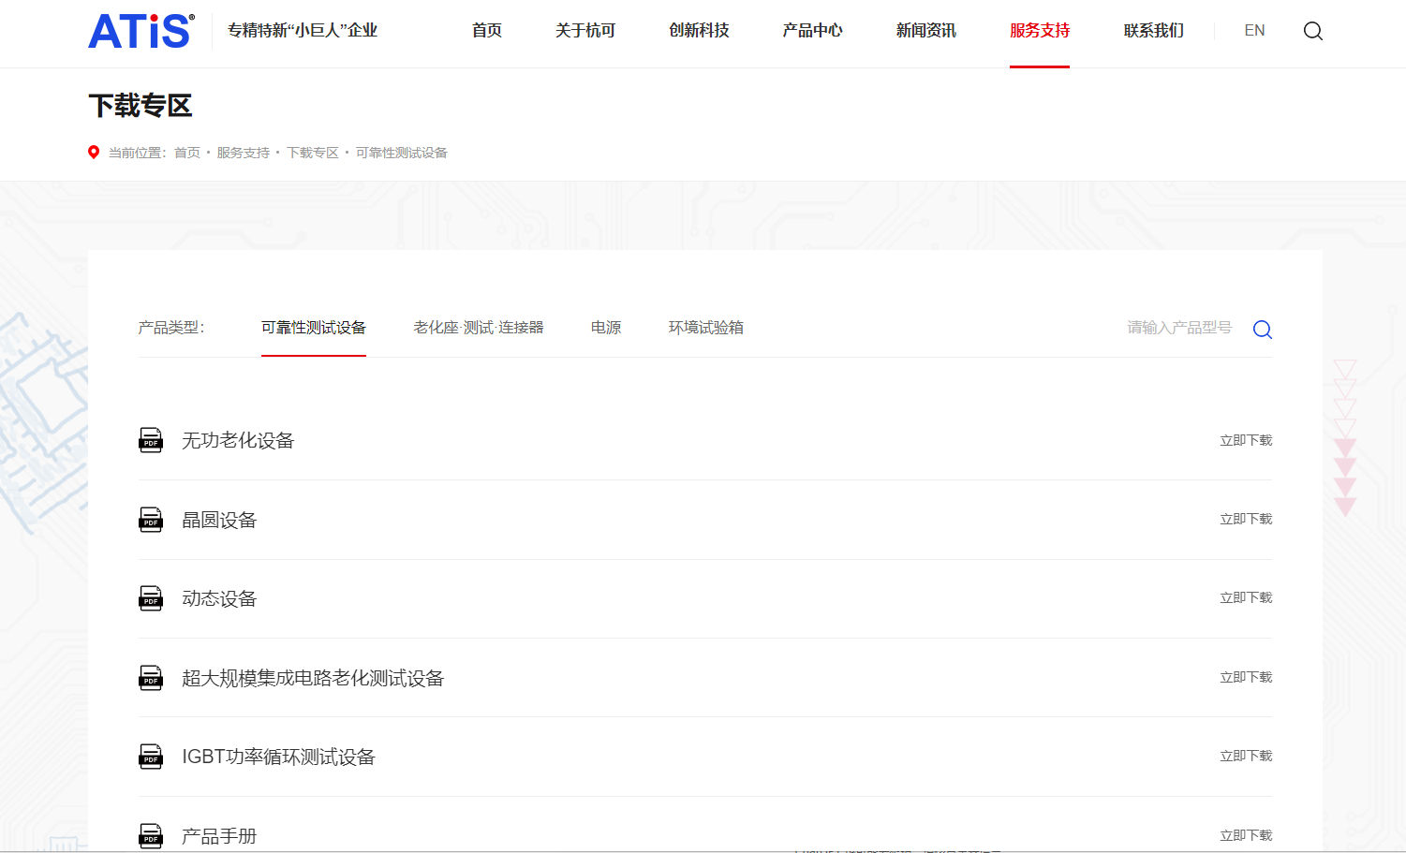Go to 服务支持 in the breadcrumb

[x=243, y=153]
